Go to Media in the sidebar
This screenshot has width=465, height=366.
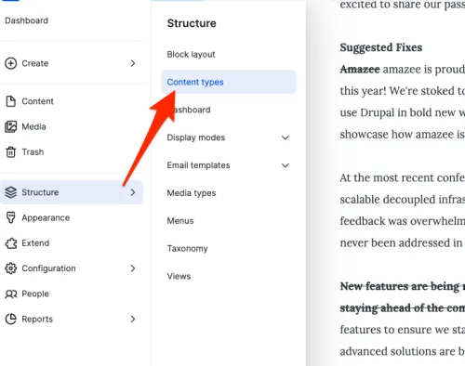tap(33, 126)
